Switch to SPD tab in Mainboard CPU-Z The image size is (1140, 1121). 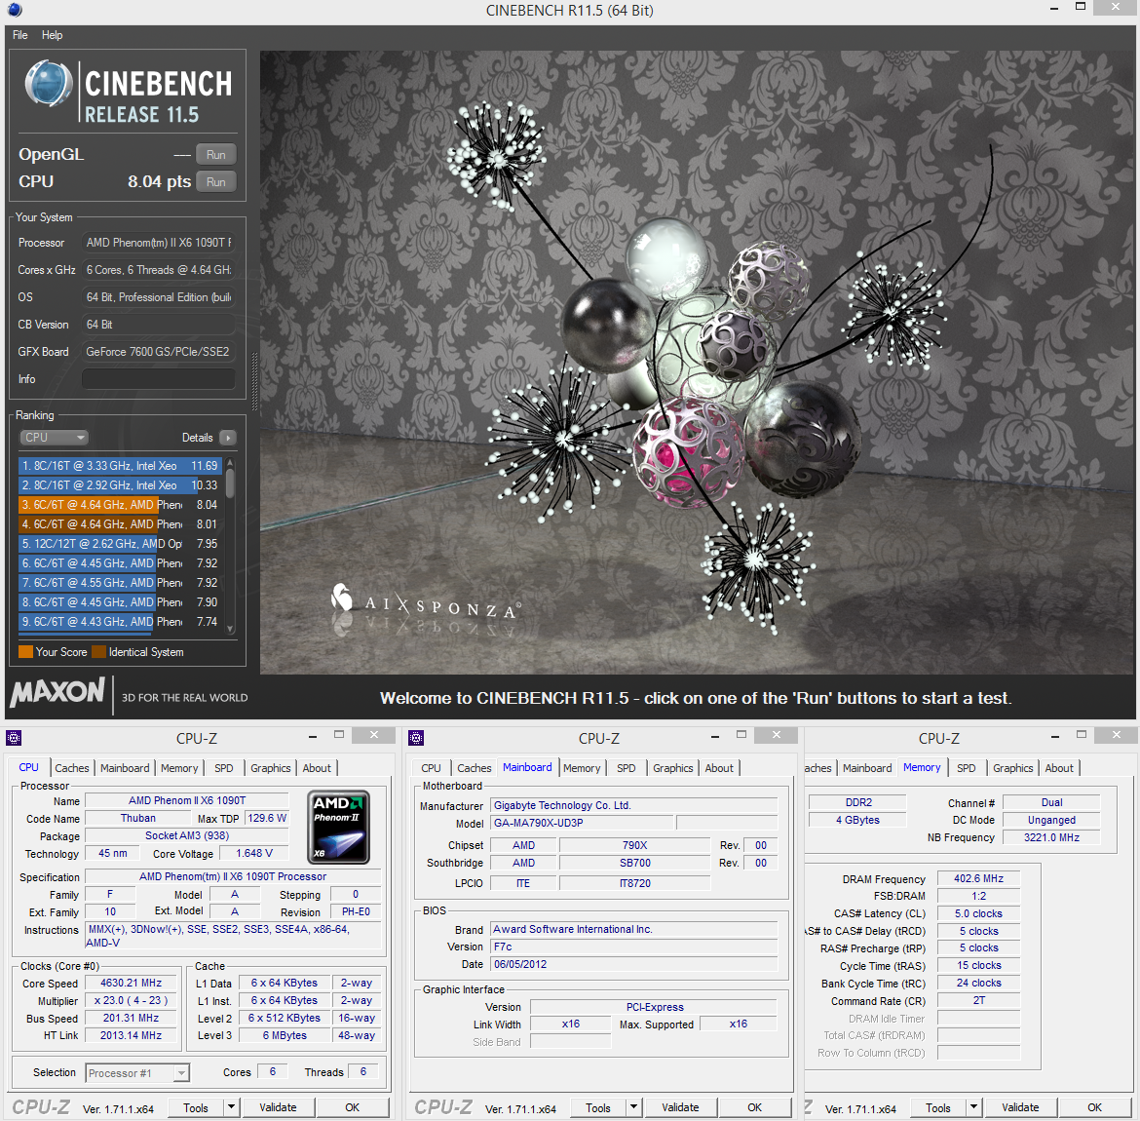(626, 768)
